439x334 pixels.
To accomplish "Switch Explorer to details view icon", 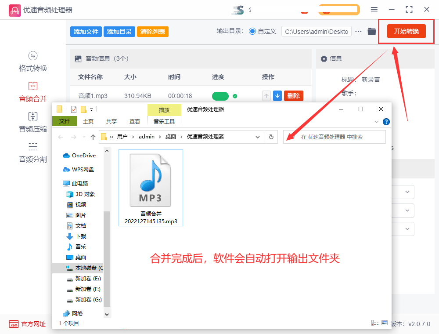I will click(x=374, y=323).
